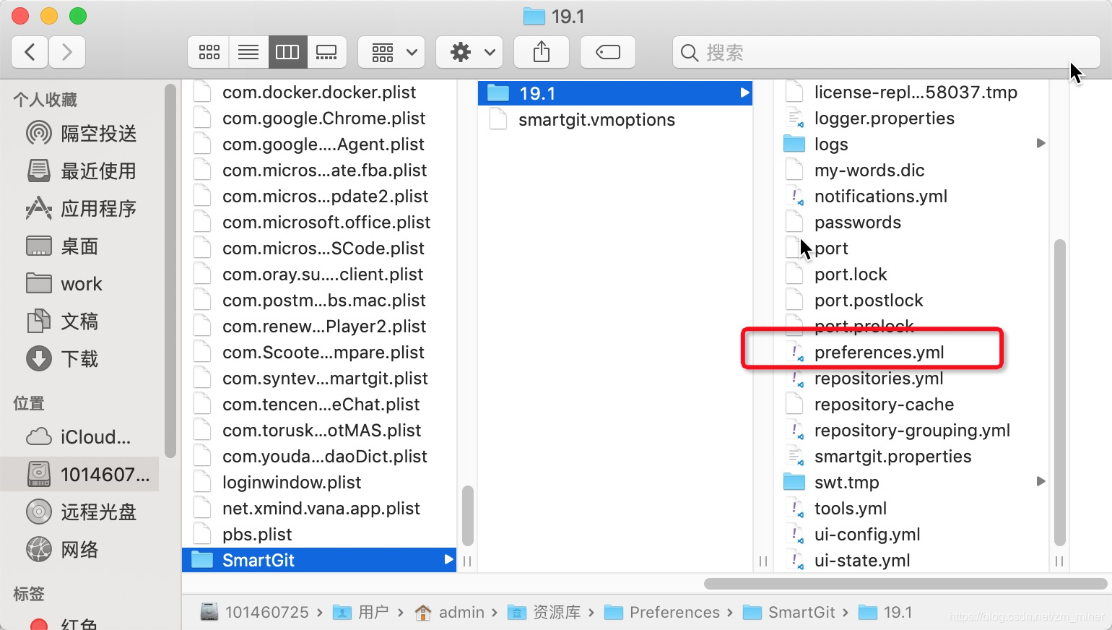
Task: Go back with the Finder back arrow
Action: pos(30,52)
